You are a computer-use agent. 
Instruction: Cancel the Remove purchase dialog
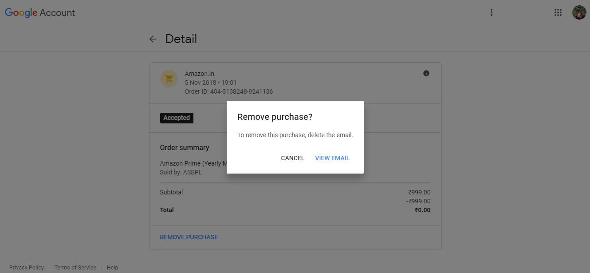click(292, 158)
